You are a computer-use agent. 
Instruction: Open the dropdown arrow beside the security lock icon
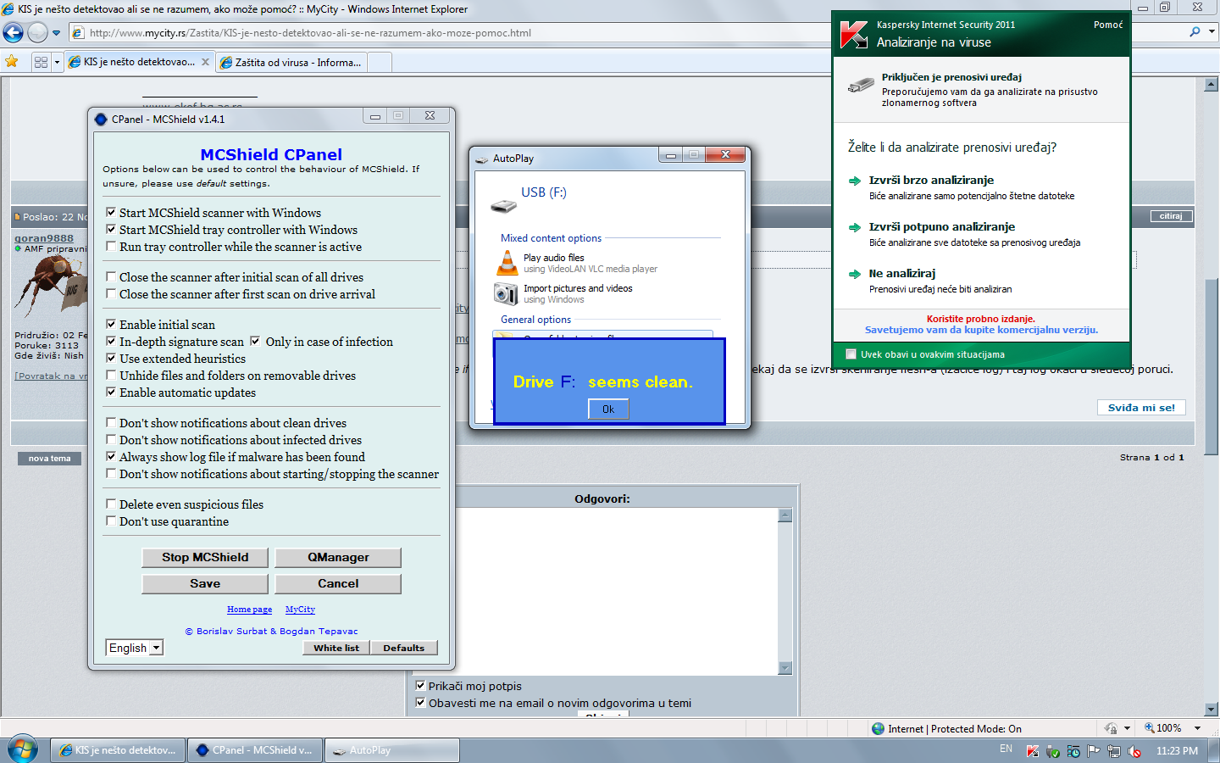point(1127,728)
